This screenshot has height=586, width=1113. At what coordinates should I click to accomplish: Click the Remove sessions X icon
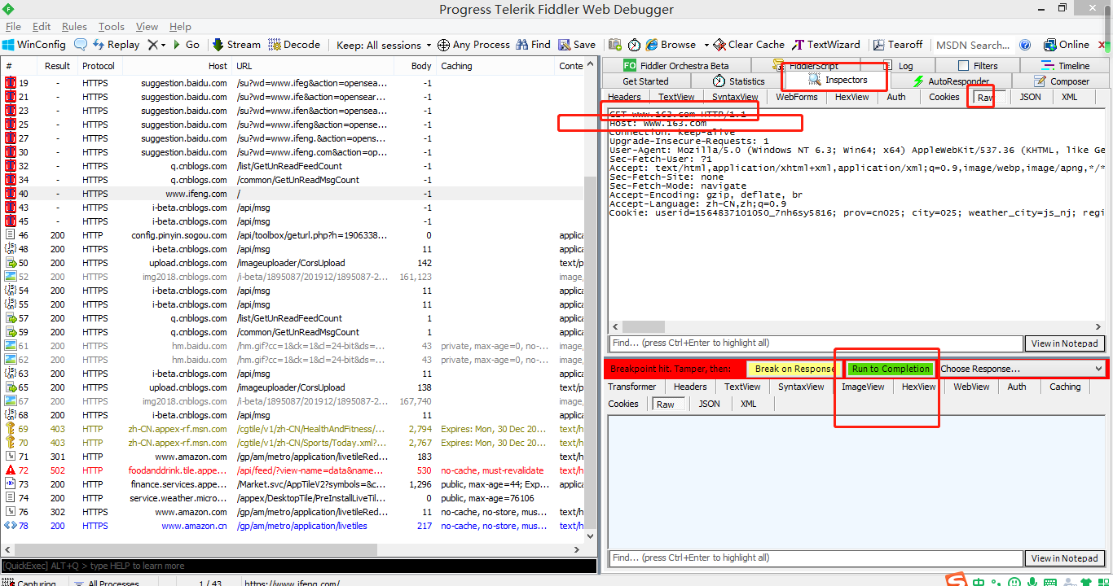click(x=152, y=45)
